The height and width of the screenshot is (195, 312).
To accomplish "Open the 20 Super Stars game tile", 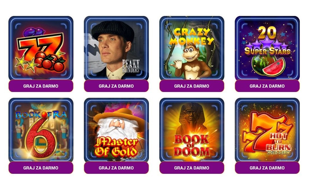I will click(267, 48).
